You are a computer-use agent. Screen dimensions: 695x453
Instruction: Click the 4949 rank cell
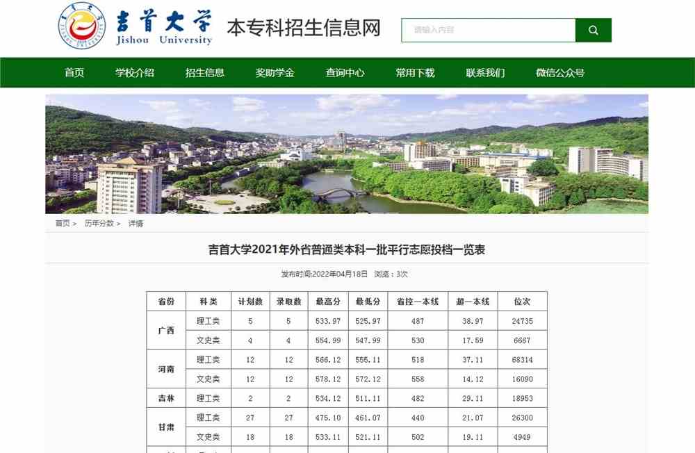(522, 436)
